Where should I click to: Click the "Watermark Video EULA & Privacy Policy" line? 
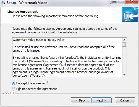(x=38, y=40)
